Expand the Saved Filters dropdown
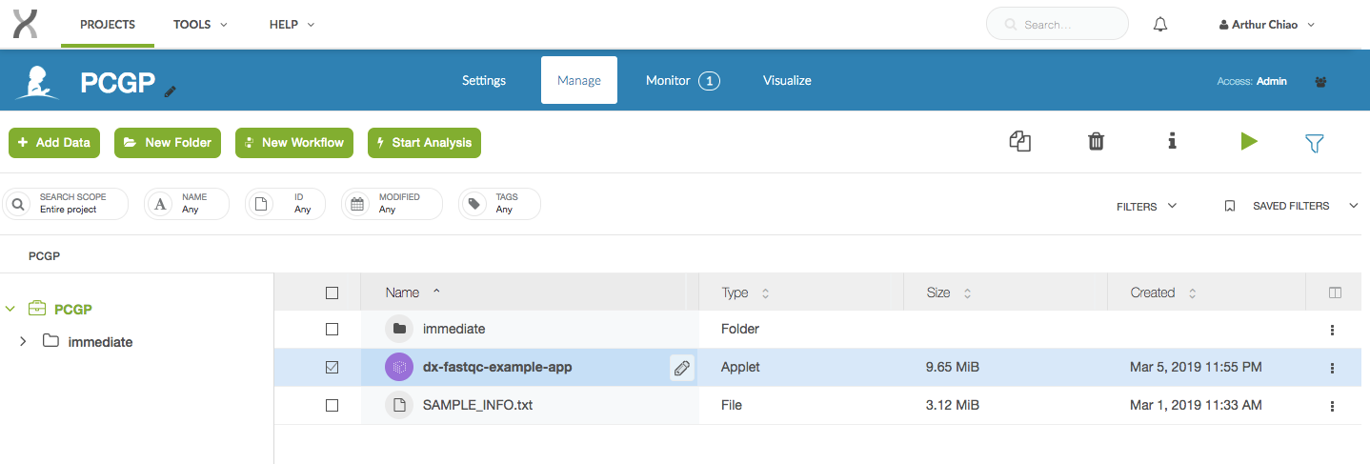 (1305, 206)
